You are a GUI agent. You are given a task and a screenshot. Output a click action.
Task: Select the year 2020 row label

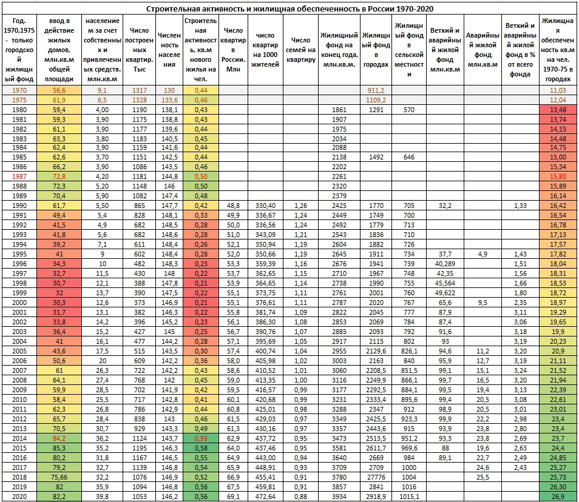pyautogui.click(x=18, y=496)
